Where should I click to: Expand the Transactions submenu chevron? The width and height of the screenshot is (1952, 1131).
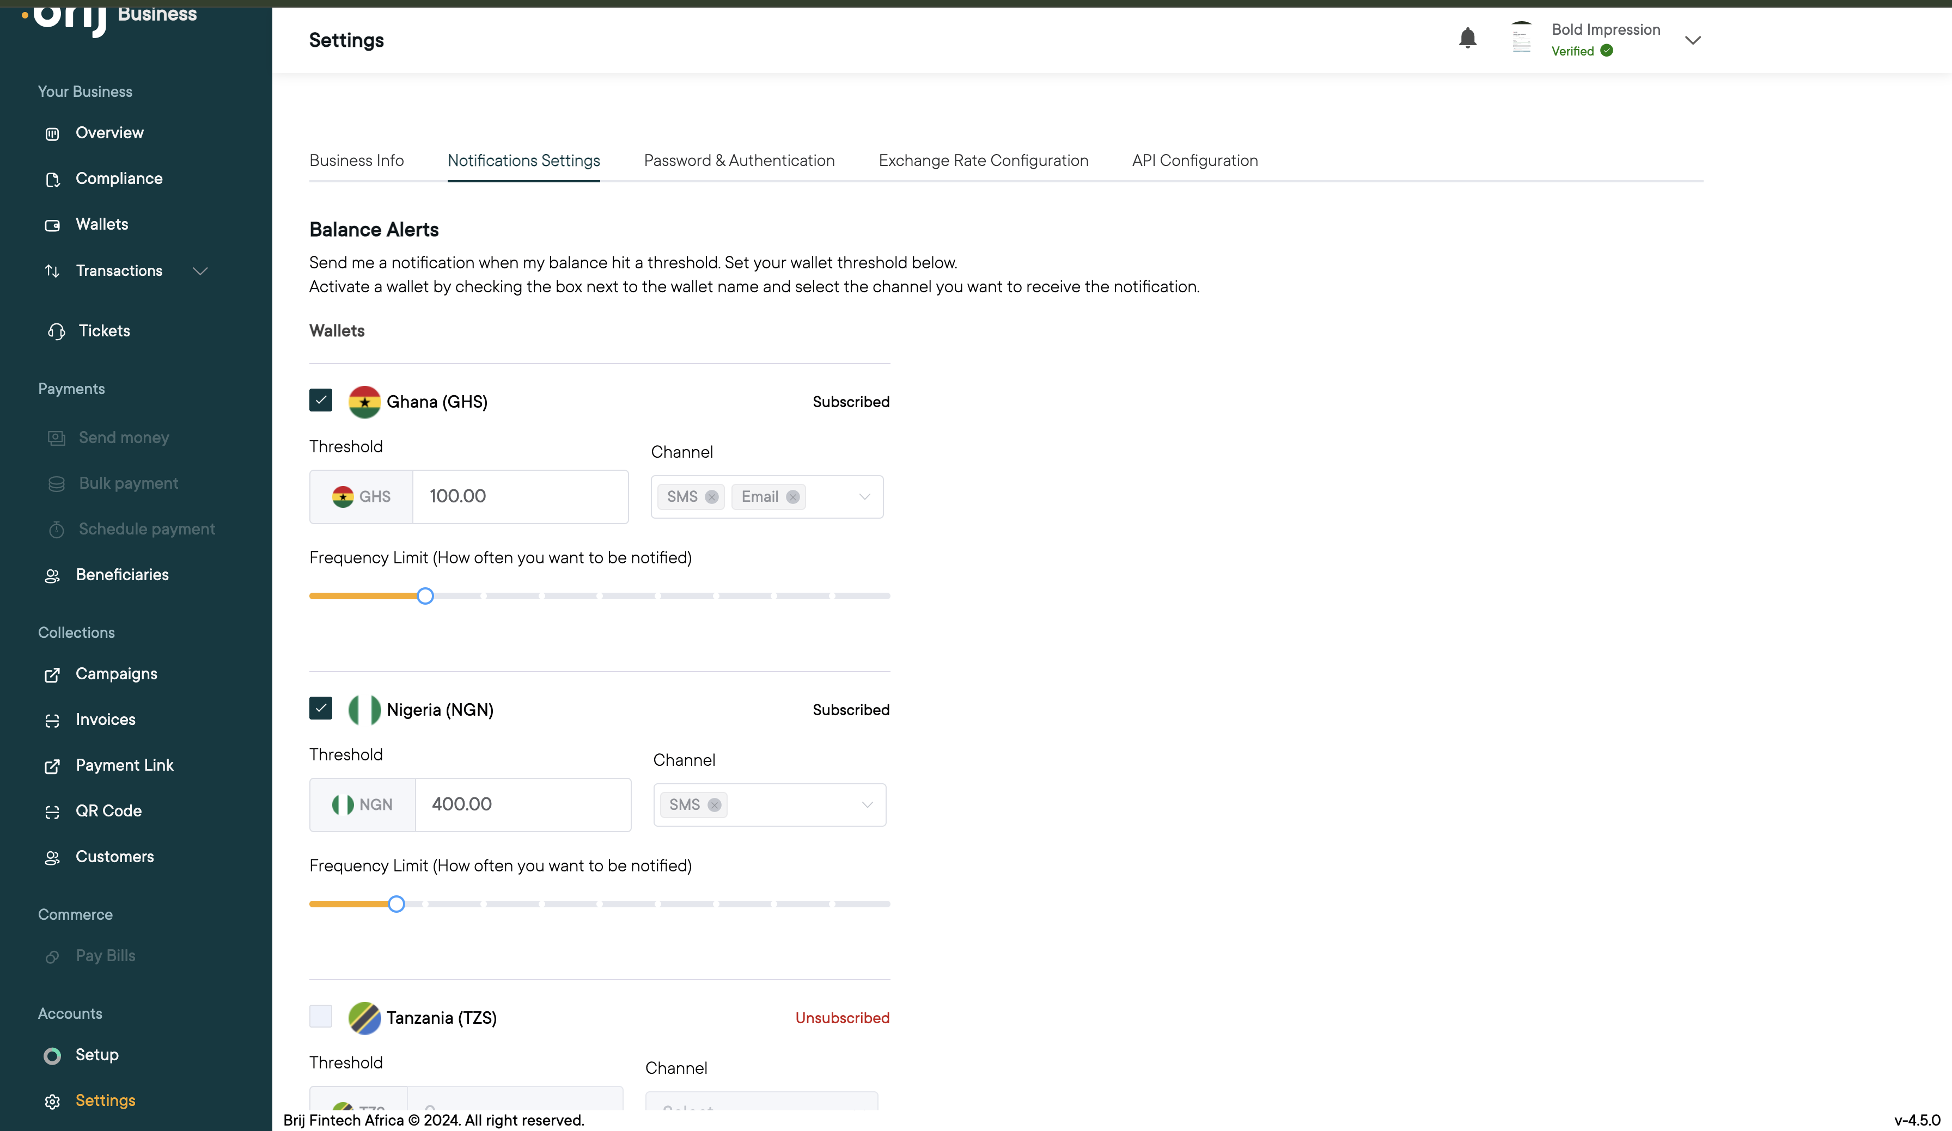pos(200,271)
